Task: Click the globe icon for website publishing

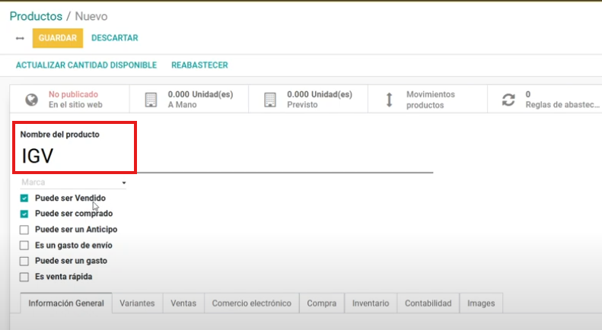Action: (31, 100)
